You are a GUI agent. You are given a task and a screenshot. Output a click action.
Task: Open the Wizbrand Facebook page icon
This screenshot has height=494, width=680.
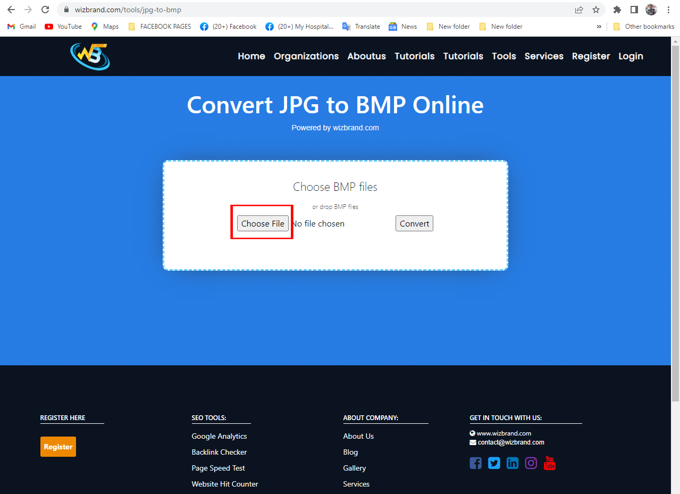pos(475,463)
